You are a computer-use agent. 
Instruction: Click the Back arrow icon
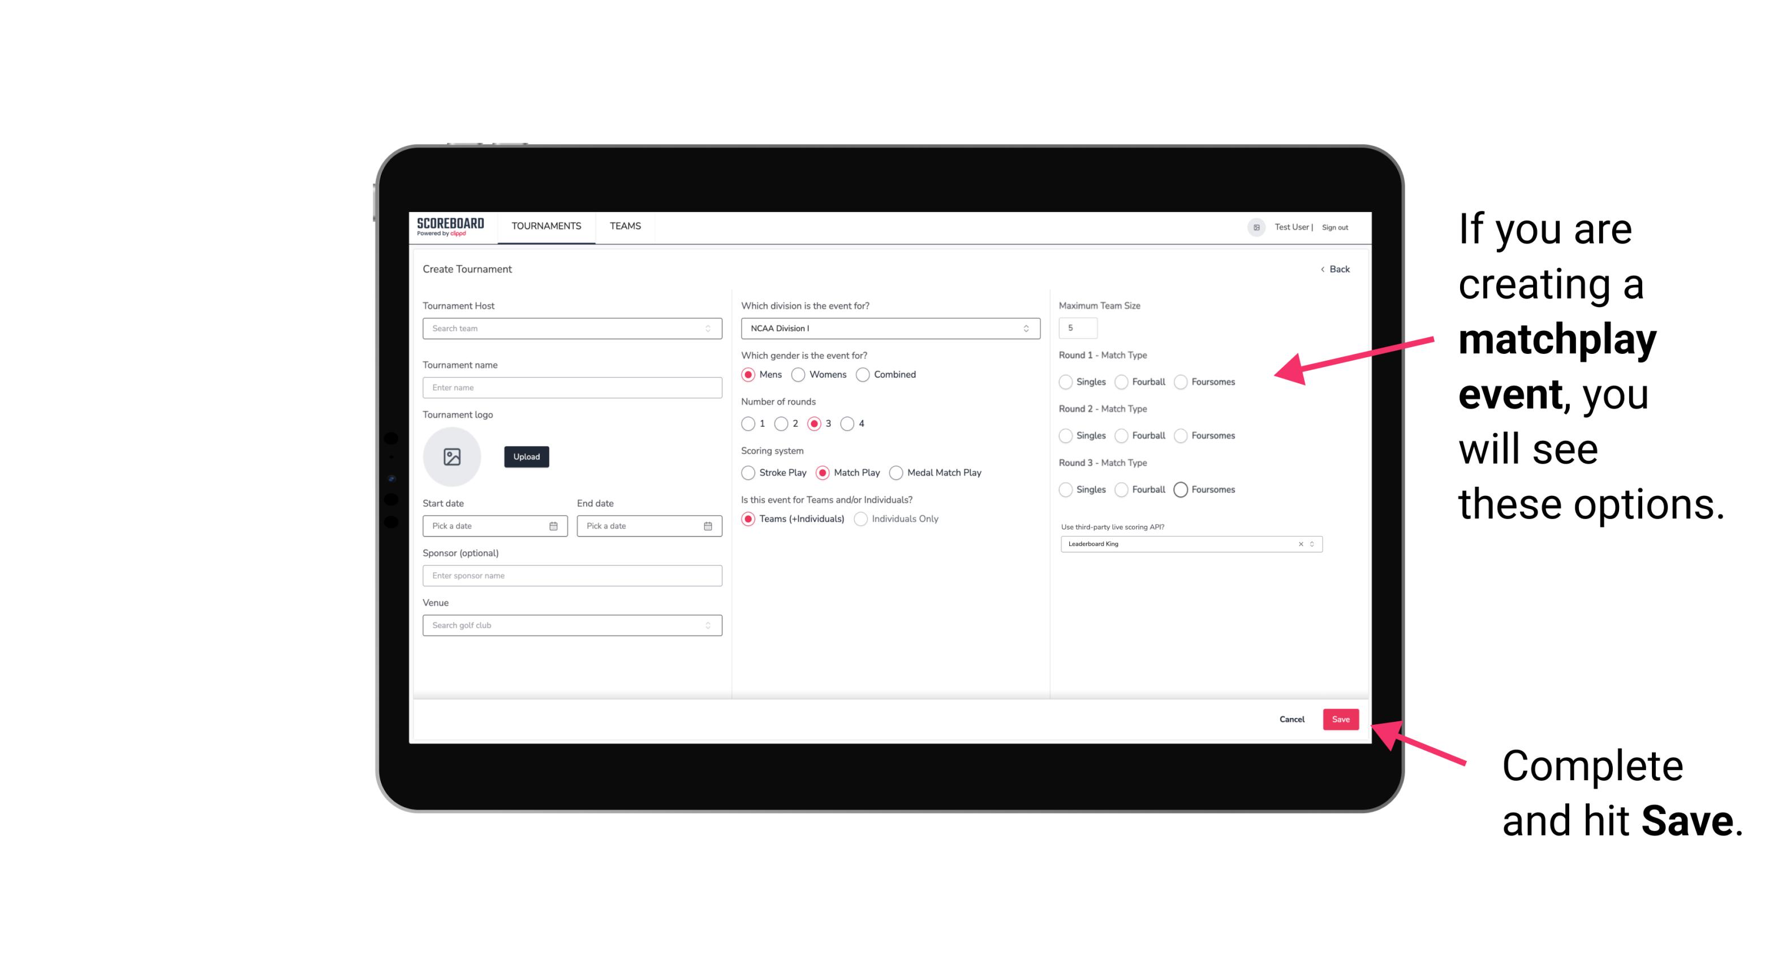pyautogui.click(x=1324, y=269)
